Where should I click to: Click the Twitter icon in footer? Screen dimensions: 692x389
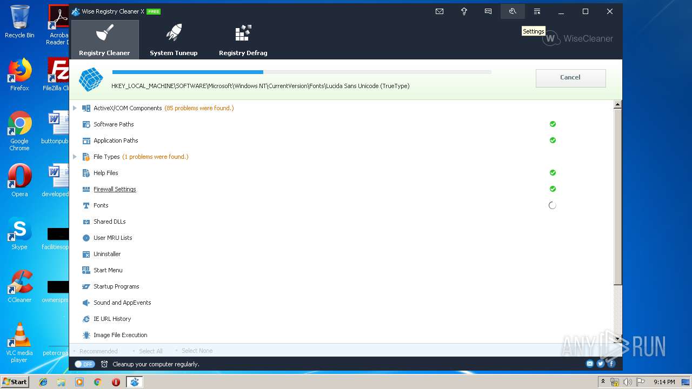pyautogui.click(x=601, y=364)
